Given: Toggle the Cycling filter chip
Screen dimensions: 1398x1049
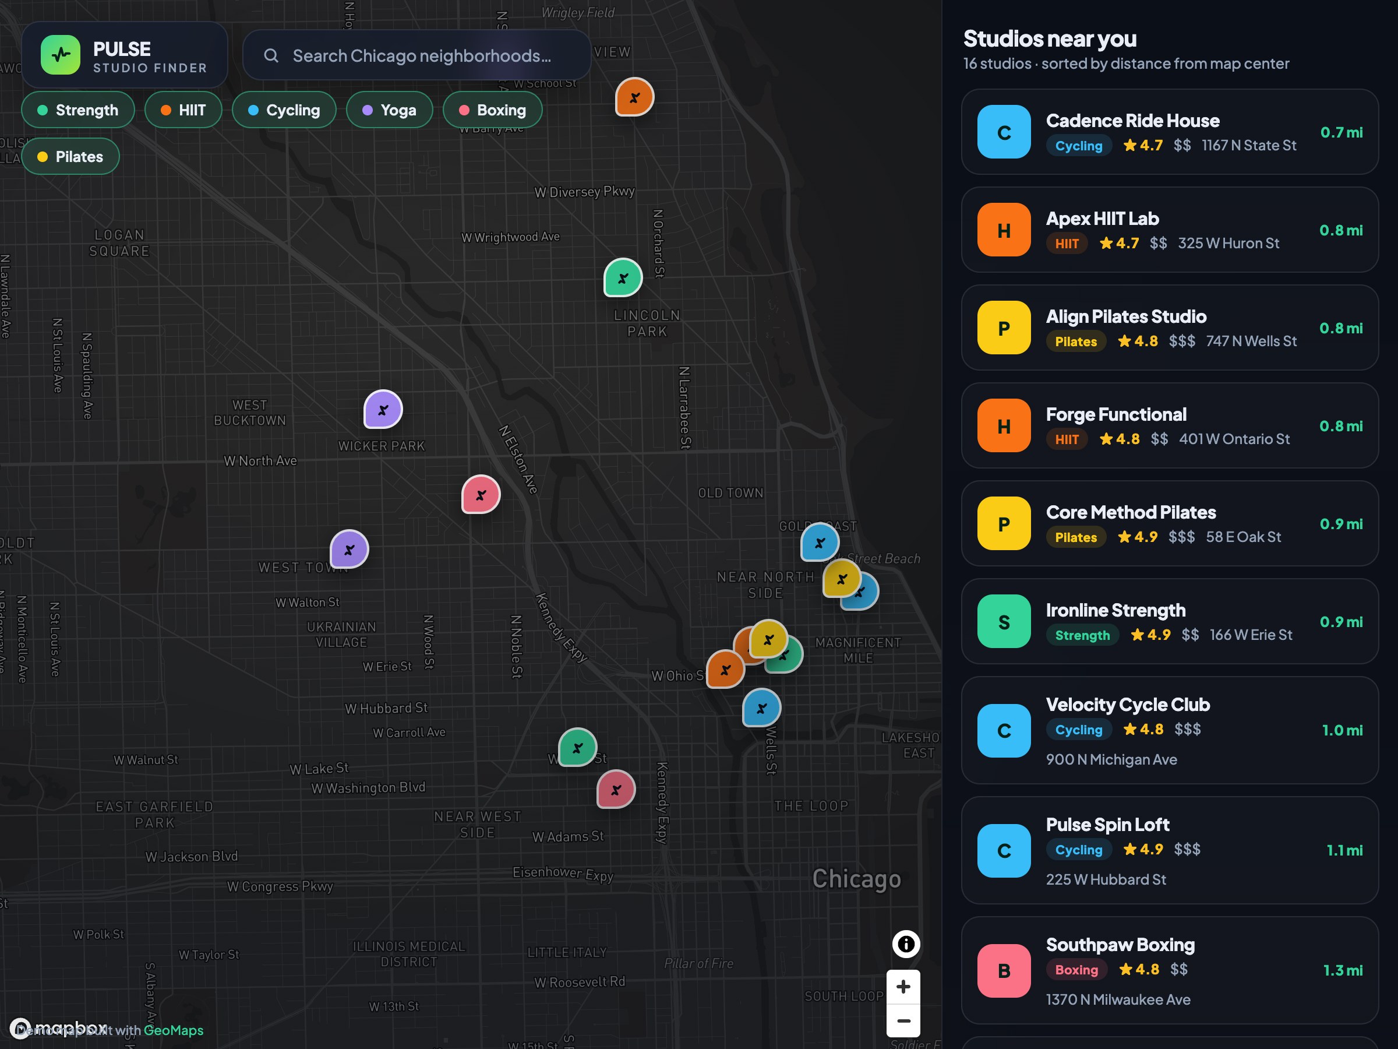Looking at the screenshot, I should [x=284, y=110].
